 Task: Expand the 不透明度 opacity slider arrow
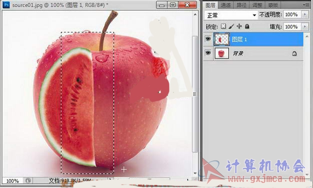[305, 14]
